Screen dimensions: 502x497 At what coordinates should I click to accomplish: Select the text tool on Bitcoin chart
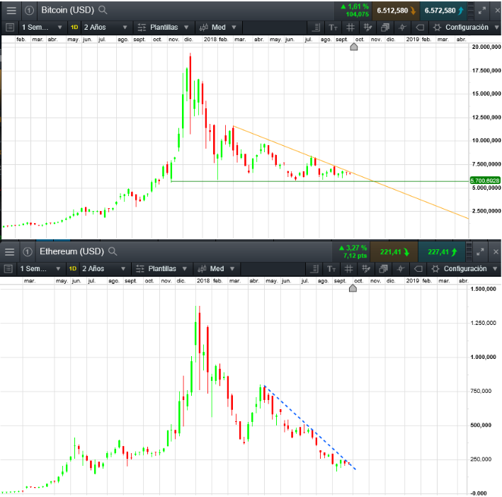tap(333, 28)
